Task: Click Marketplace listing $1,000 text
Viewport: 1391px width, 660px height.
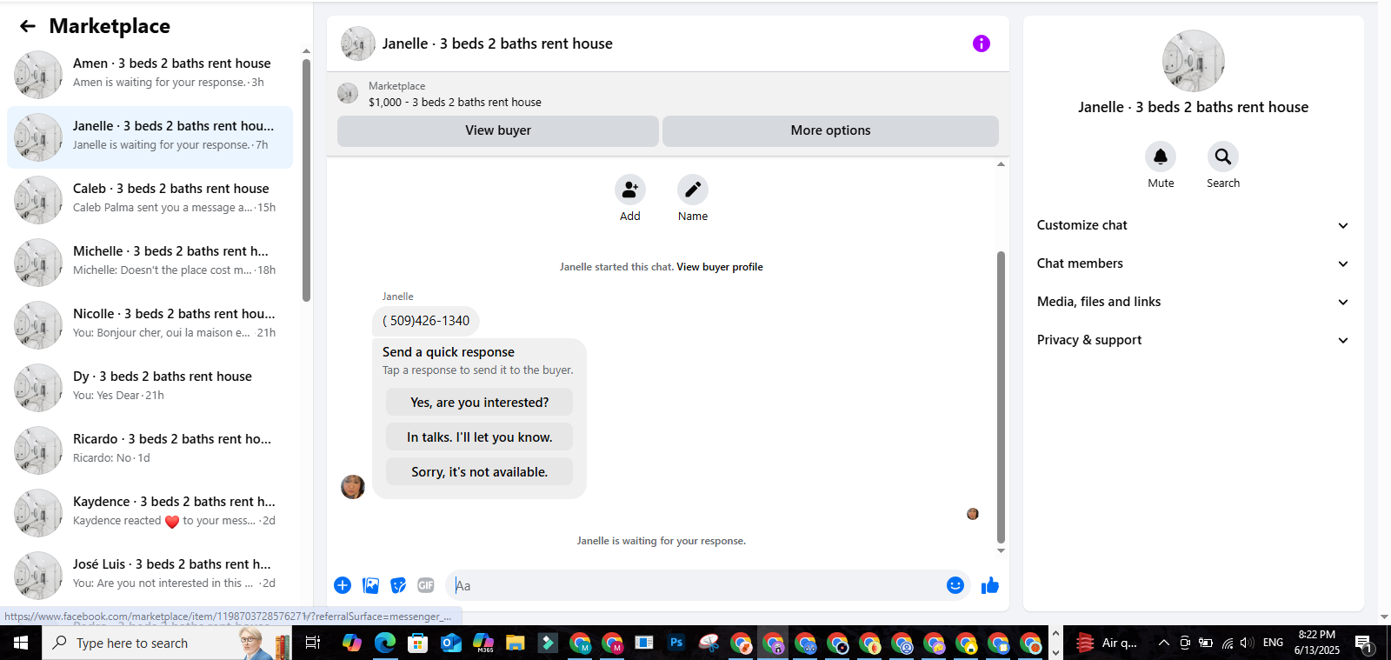Action: coord(455,103)
